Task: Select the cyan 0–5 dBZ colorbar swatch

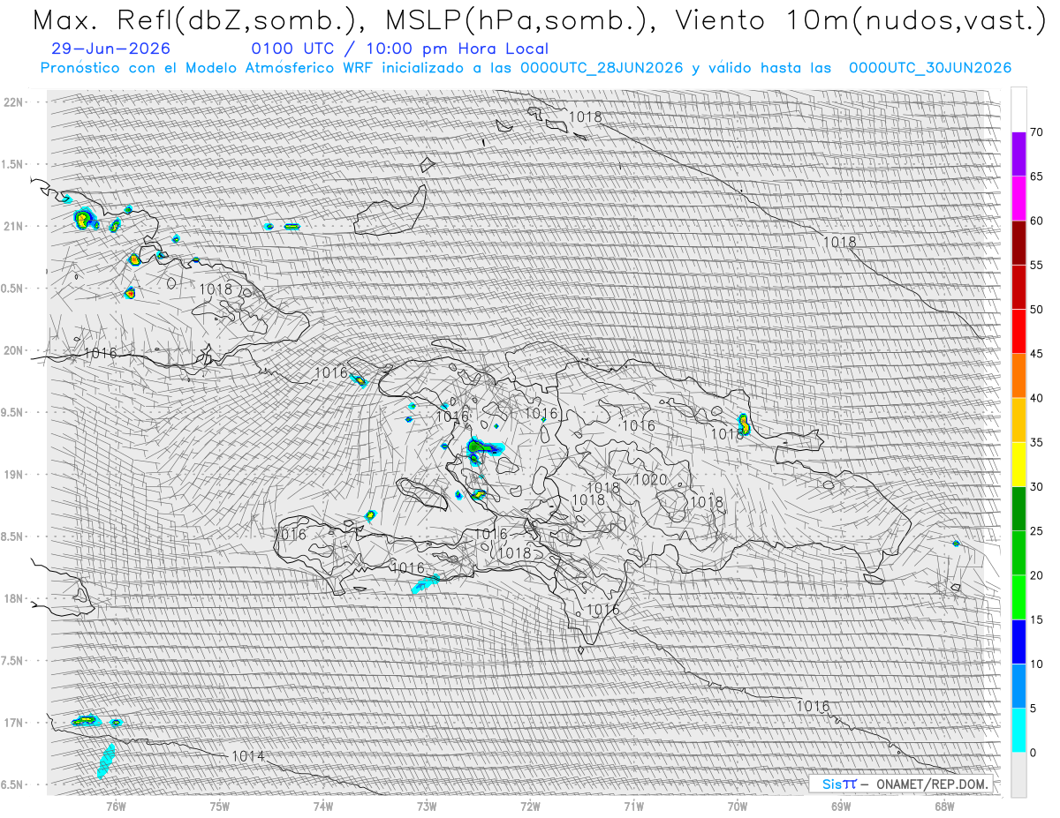Action: pos(1018,731)
